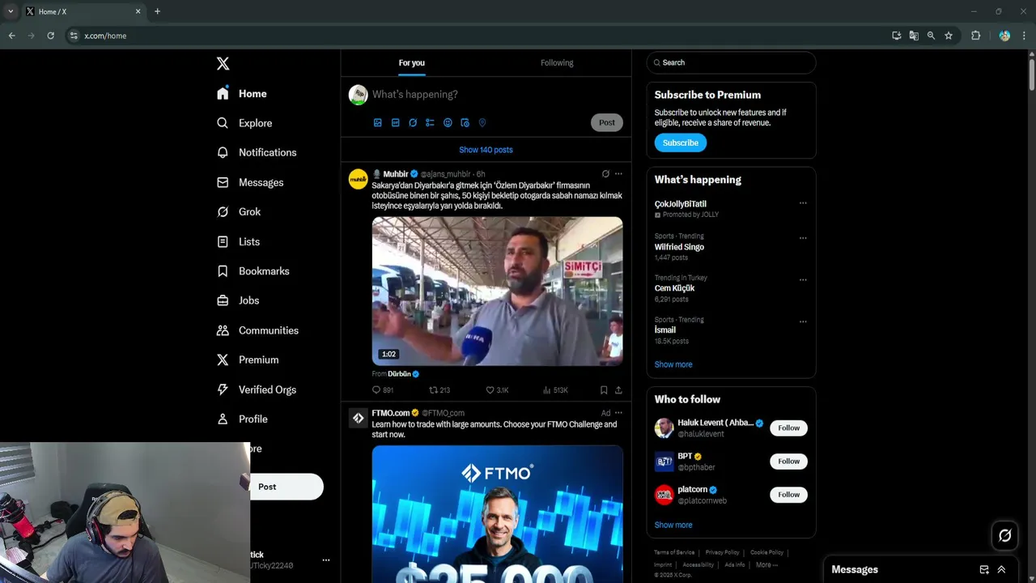The image size is (1036, 583).
Task: Open Grok floating button
Action: [x=1005, y=535]
